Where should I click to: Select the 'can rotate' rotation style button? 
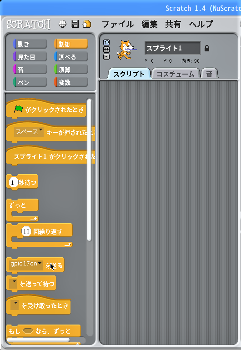(x=106, y=42)
